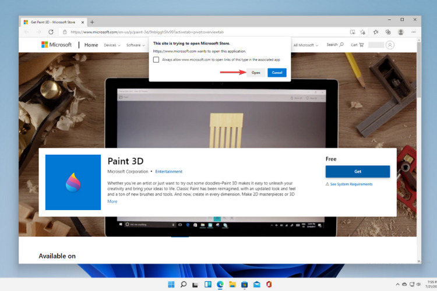Open File Explorer from taskbar
The image size is (437, 291).
232,285
